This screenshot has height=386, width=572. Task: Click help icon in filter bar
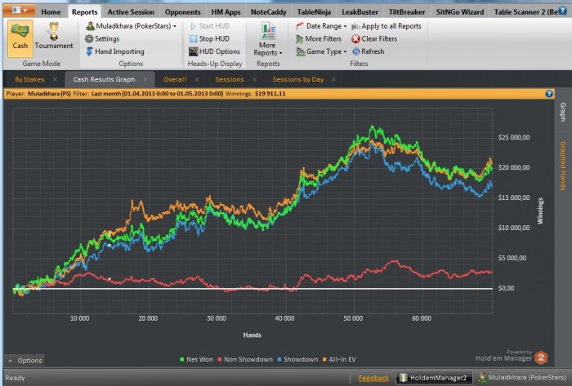[549, 94]
